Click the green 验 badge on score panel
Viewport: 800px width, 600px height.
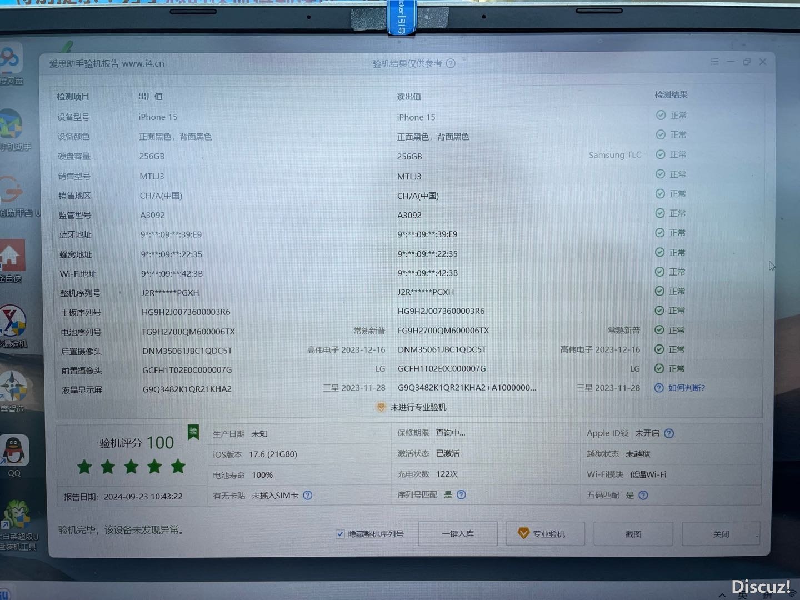tap(193, 432)
